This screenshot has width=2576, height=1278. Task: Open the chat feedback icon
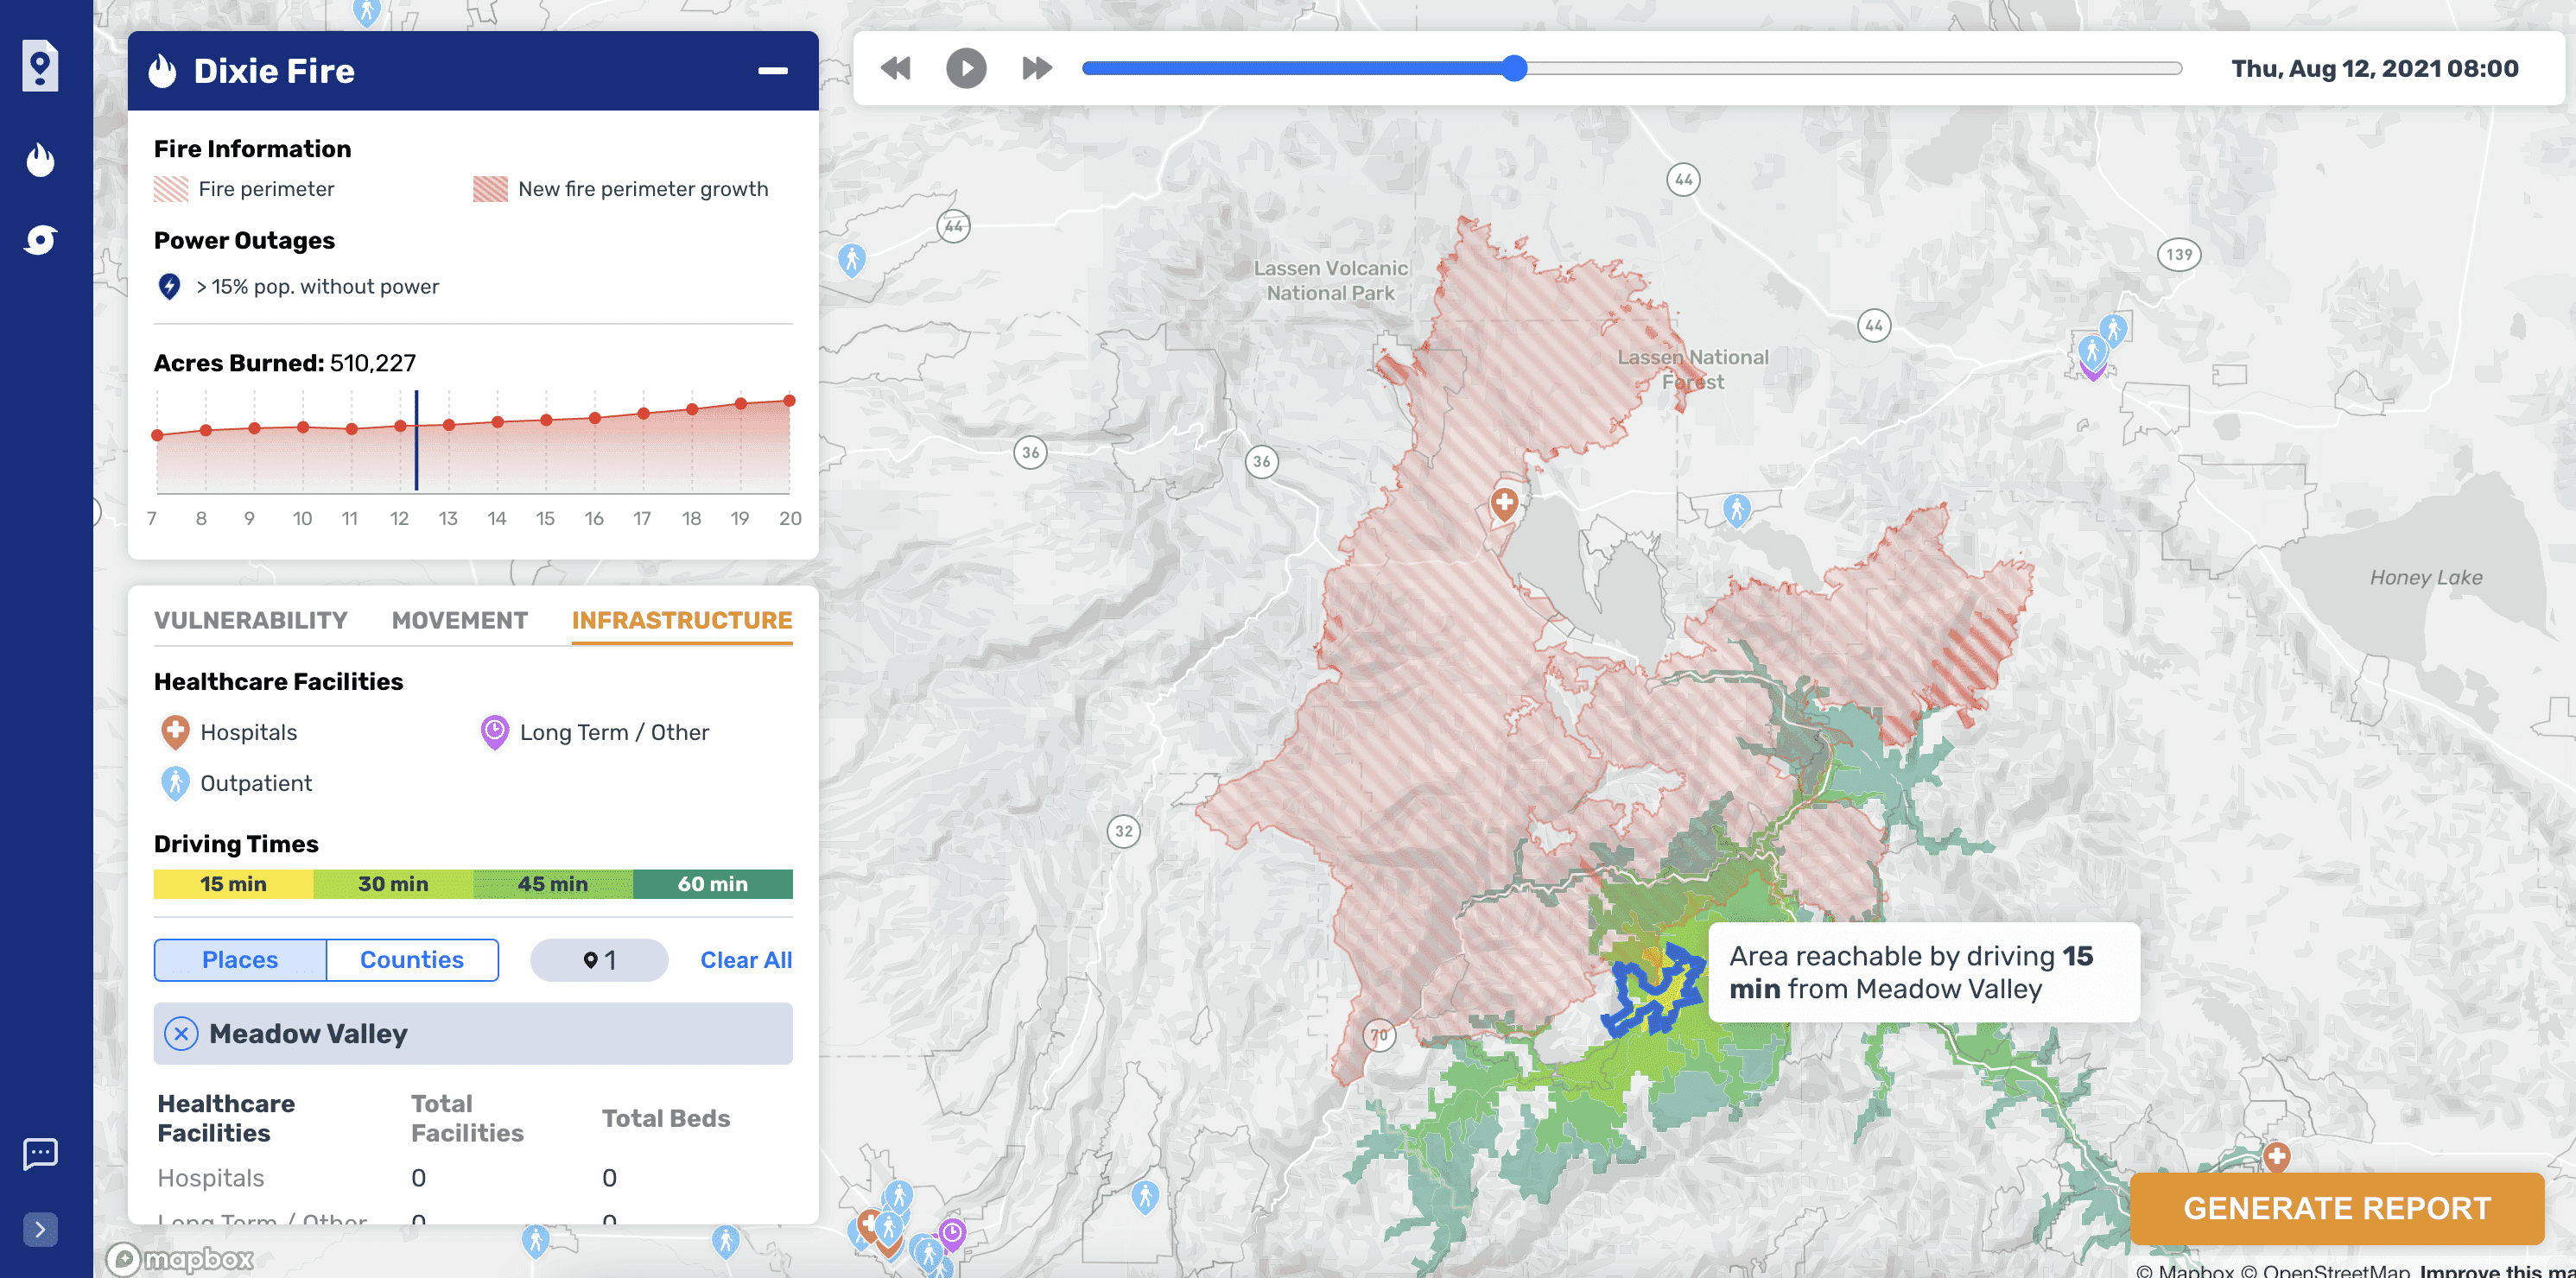point(40,1153)
